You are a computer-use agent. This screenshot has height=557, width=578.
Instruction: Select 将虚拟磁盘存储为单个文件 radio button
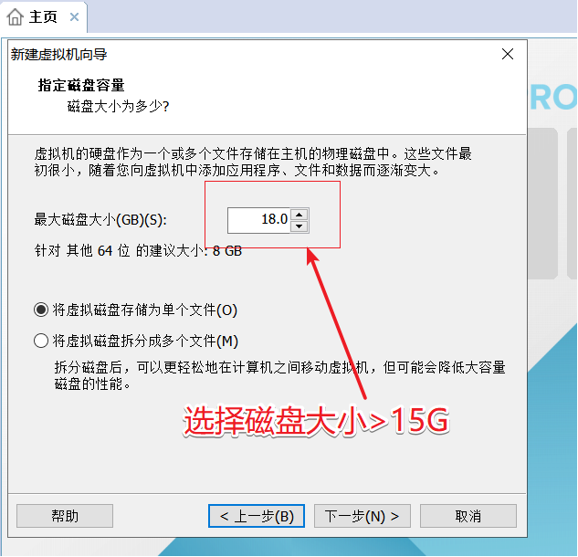point(41,310)
